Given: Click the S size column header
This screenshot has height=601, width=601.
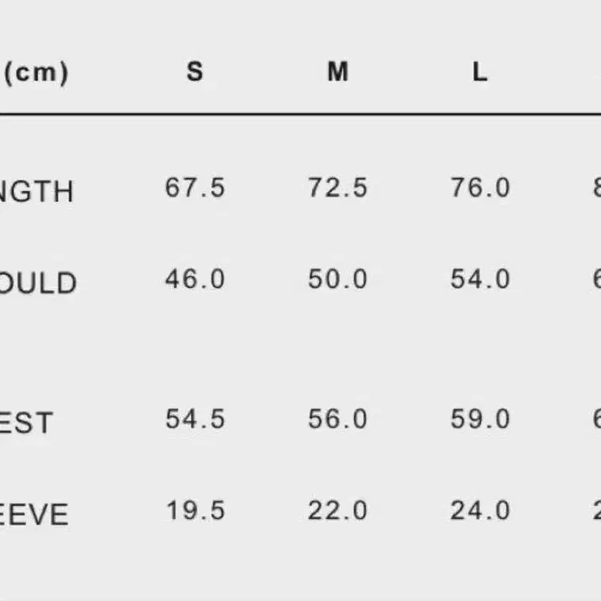Looking at the screenshot, I should click(195, 72).
